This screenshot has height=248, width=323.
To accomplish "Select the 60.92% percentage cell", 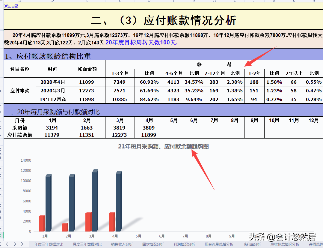I will point(150,82).
